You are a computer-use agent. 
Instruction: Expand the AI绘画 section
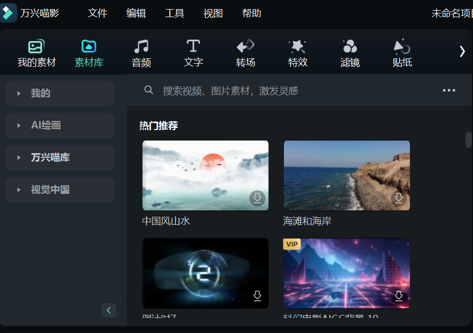pyautogui.click(x=59, y=125)
